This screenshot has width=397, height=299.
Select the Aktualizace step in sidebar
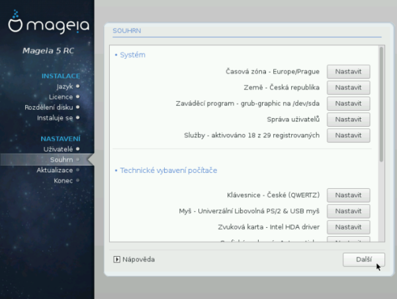click(54, 170)
